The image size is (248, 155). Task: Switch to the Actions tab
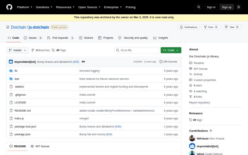tap(86, 38)
